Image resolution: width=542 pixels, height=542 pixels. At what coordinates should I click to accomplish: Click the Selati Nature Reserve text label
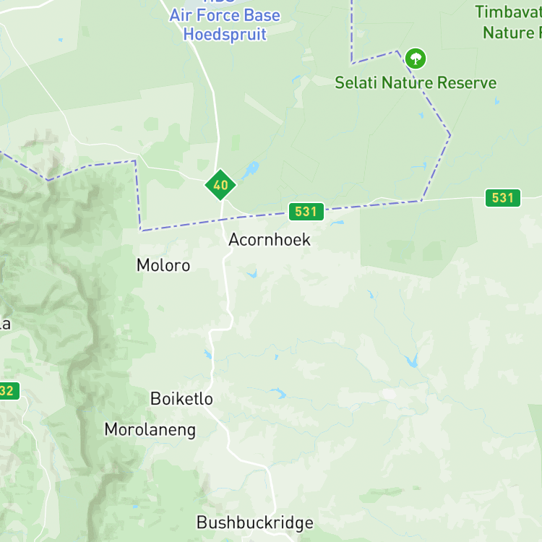[x=416, y=82]
